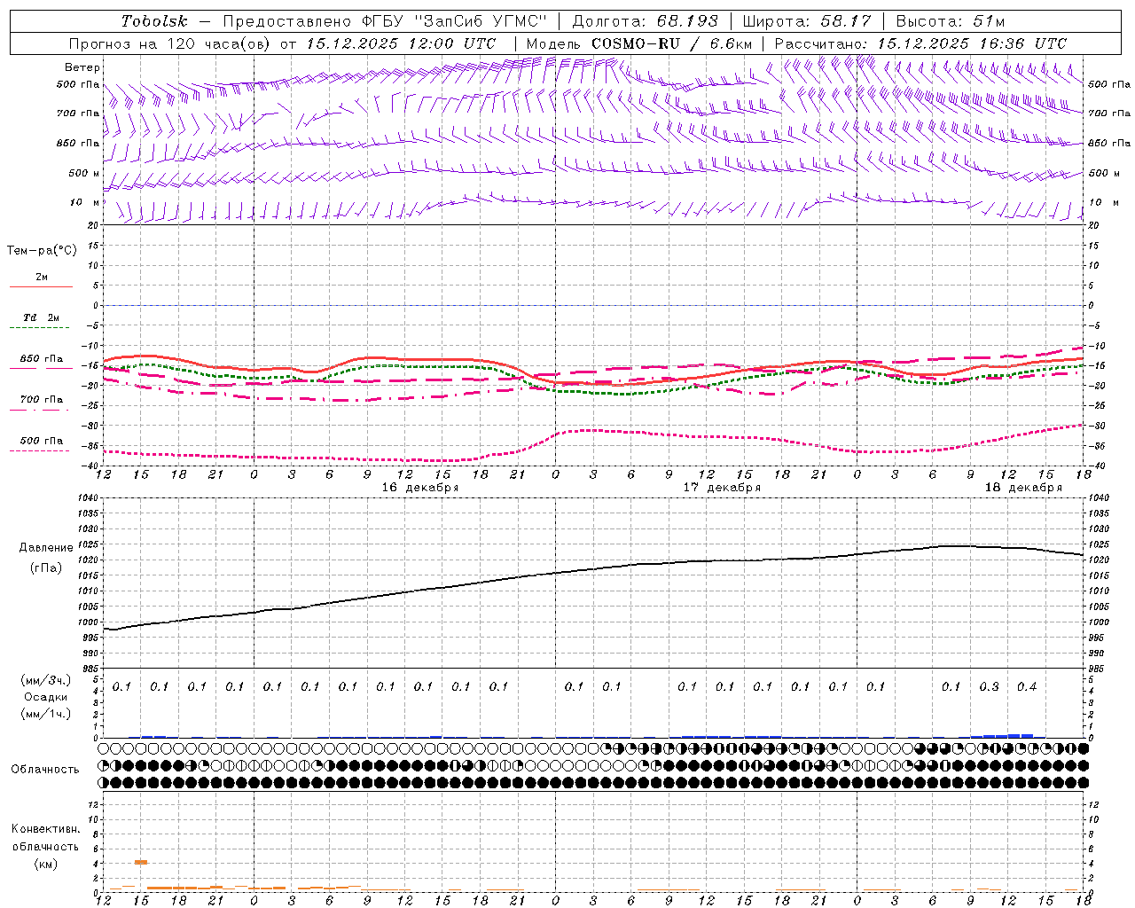Select the Осадки panel label
The height and width of the screenshot is (908, 1135).
point(45,697)
